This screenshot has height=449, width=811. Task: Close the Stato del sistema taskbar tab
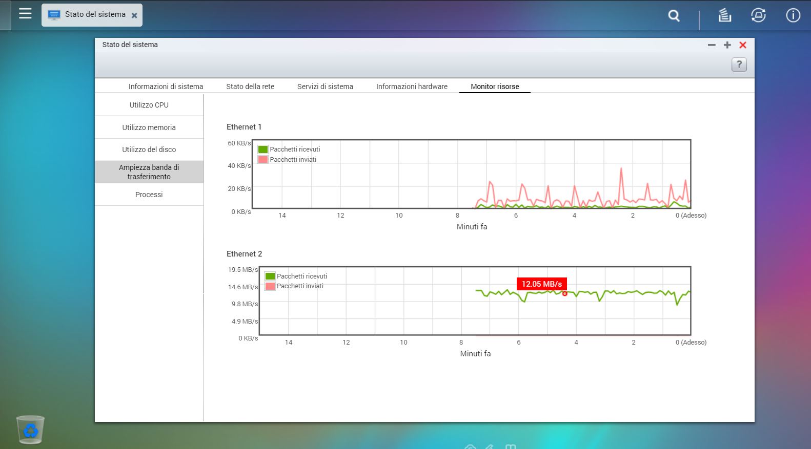point(134,15)
